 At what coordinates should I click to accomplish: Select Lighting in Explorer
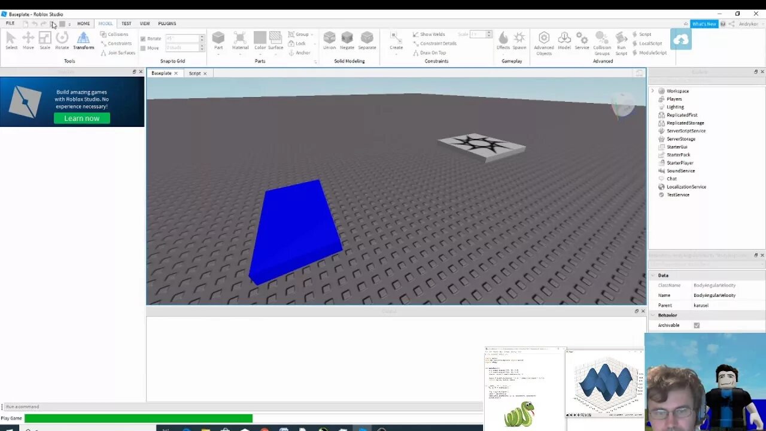tap(675, 107)
